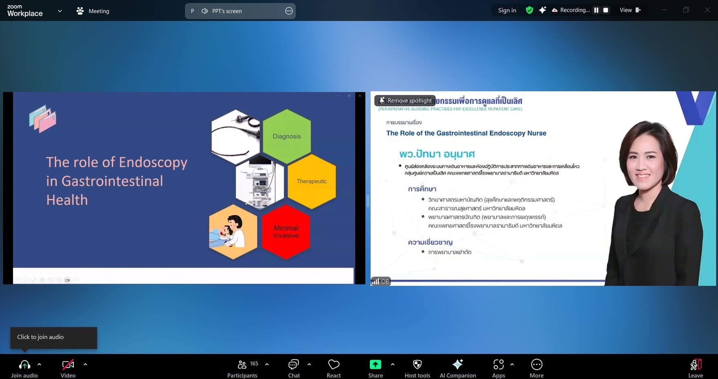Launch AI Companion from toolbar
Screen dimensions: 718x379
(457, 365)
